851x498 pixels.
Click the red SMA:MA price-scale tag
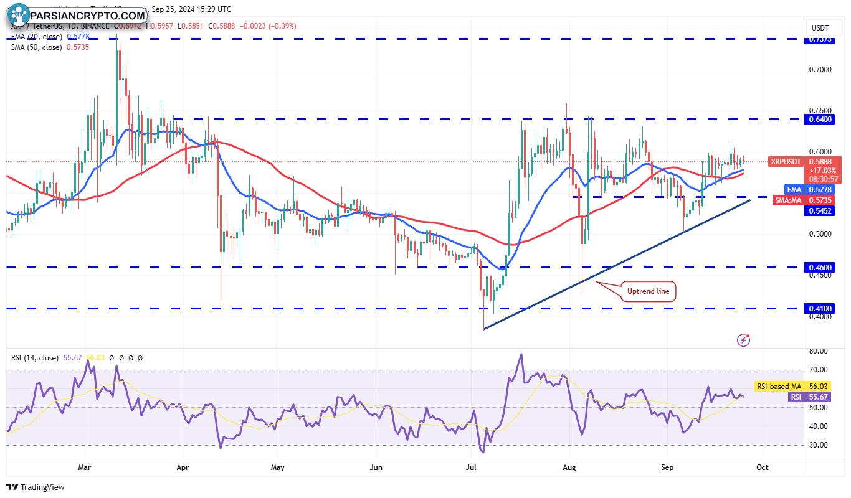point(787,200)
